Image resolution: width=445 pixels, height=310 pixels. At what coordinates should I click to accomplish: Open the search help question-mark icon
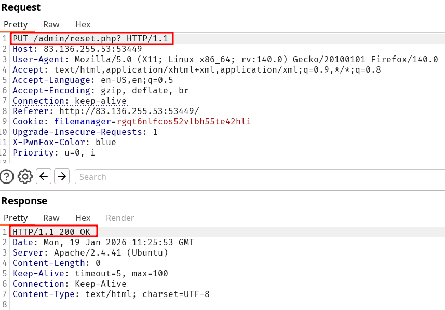[x=7, y=177]
